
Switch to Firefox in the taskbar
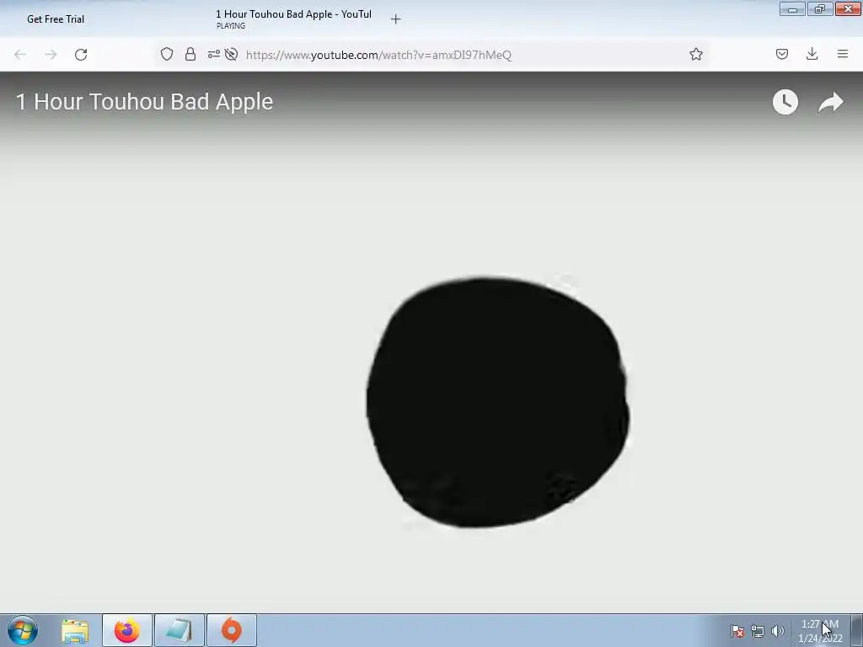point(127,630)
